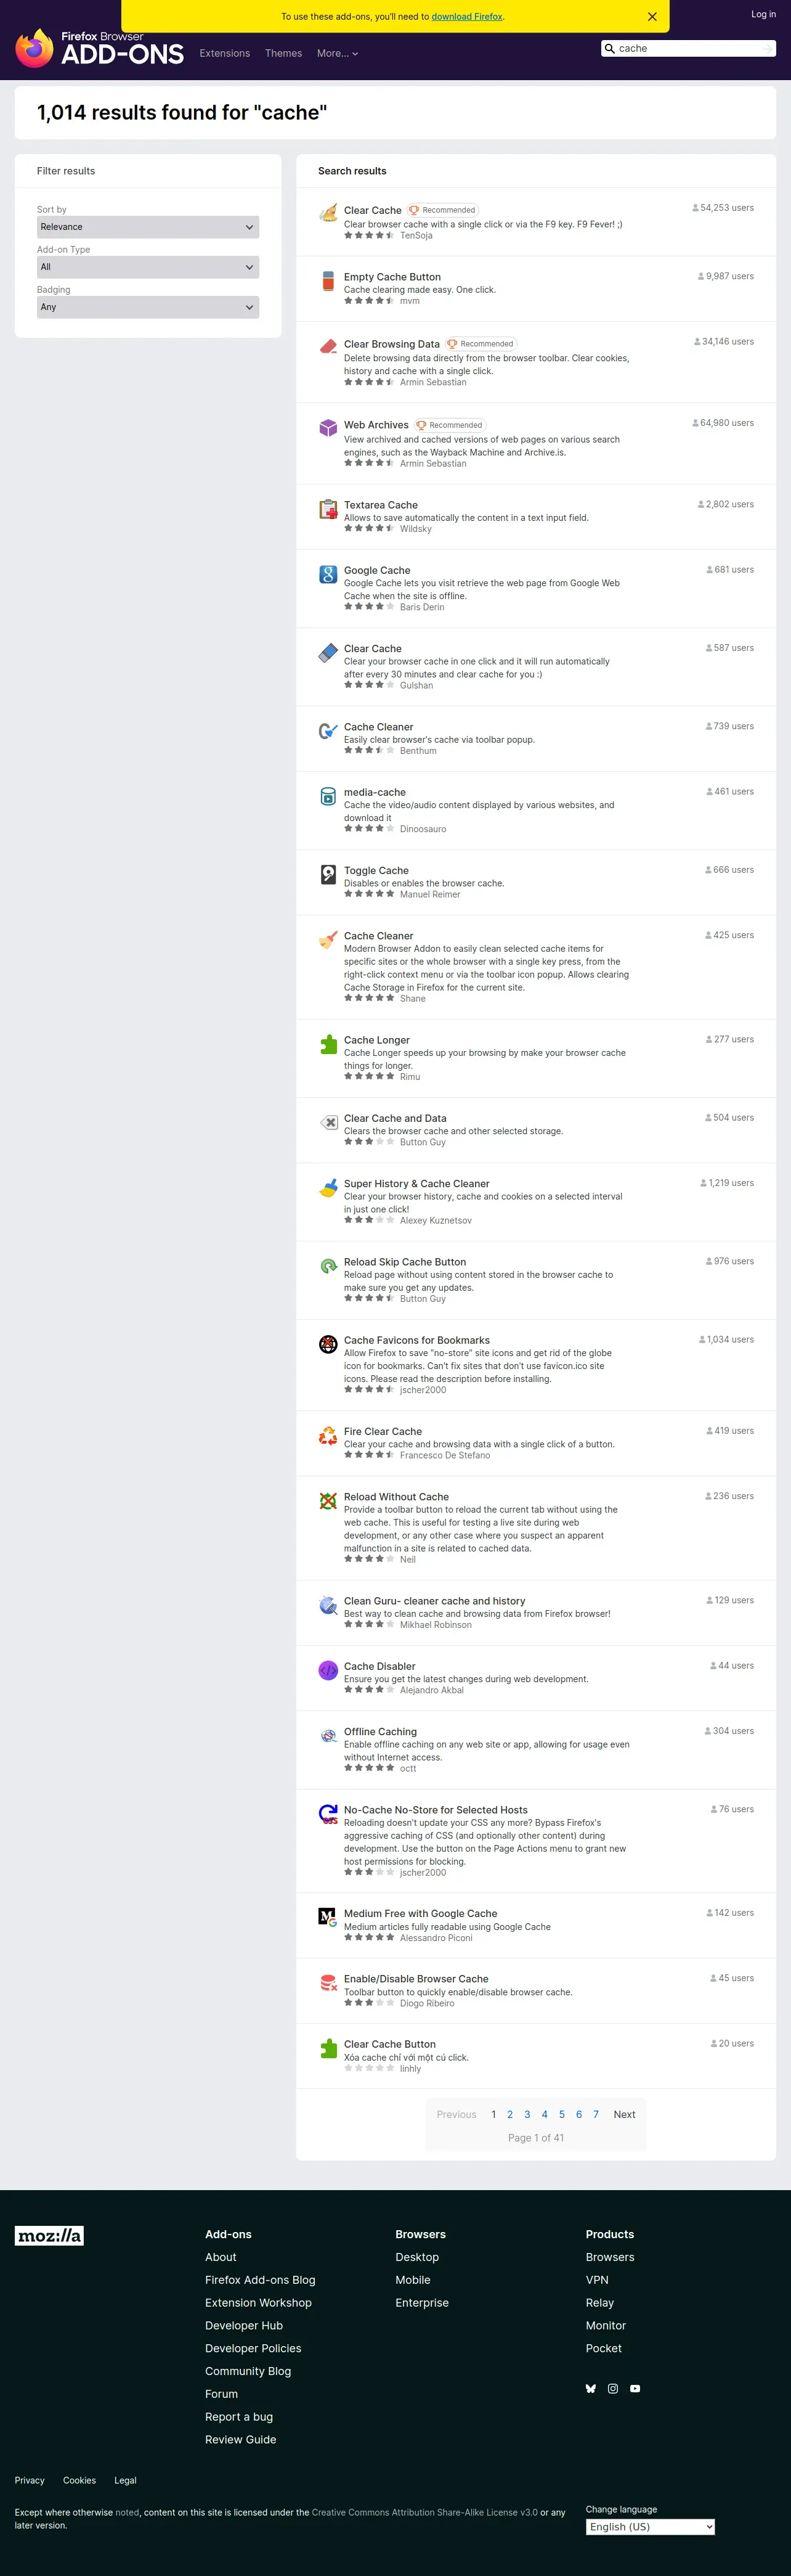Viewport: 791px width, 2576px height.
Task: Click the Toggle Cache add-on icon
Action: [328, 874]
